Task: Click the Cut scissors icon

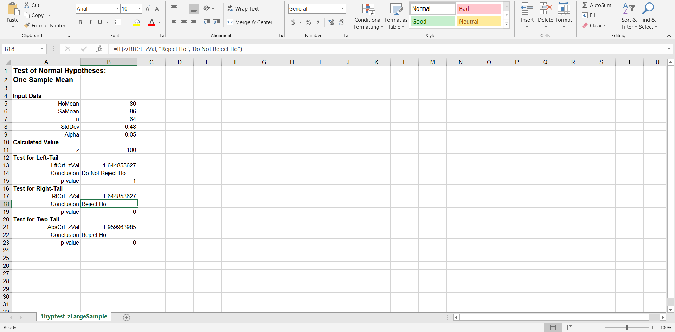Action: click(x=26, y=5)
